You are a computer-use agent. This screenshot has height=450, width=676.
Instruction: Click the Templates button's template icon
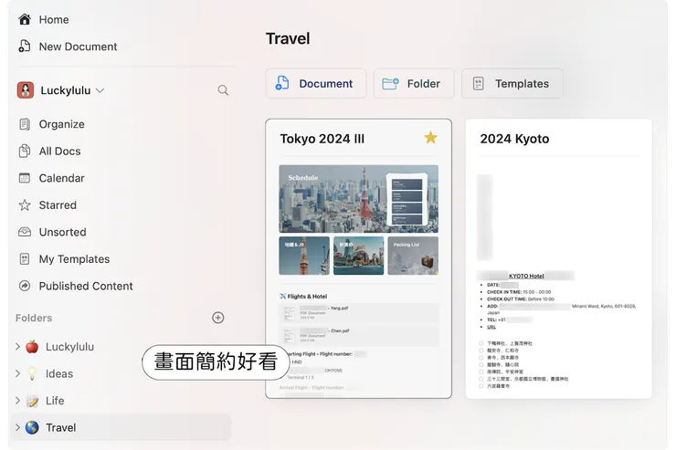(x=478, y=83)
